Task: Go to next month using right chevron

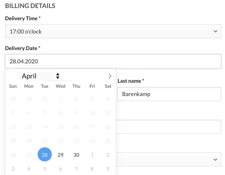Action: 110,76
